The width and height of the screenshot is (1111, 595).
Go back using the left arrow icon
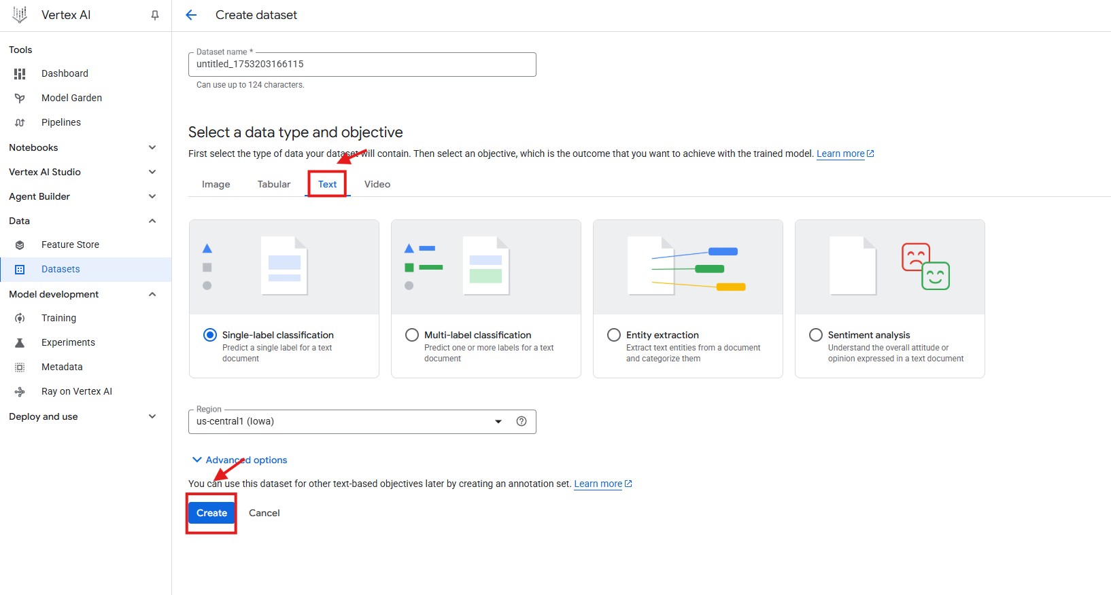tap(191, 15)
